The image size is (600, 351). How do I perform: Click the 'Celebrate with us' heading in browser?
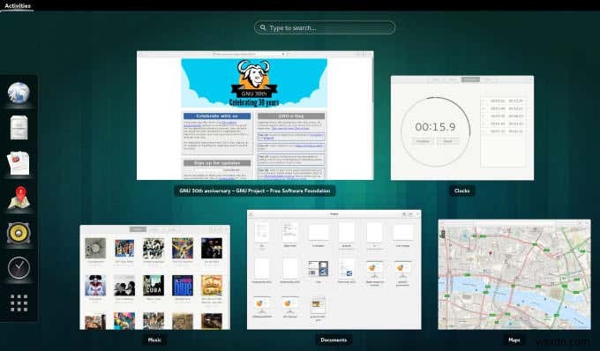217,116
